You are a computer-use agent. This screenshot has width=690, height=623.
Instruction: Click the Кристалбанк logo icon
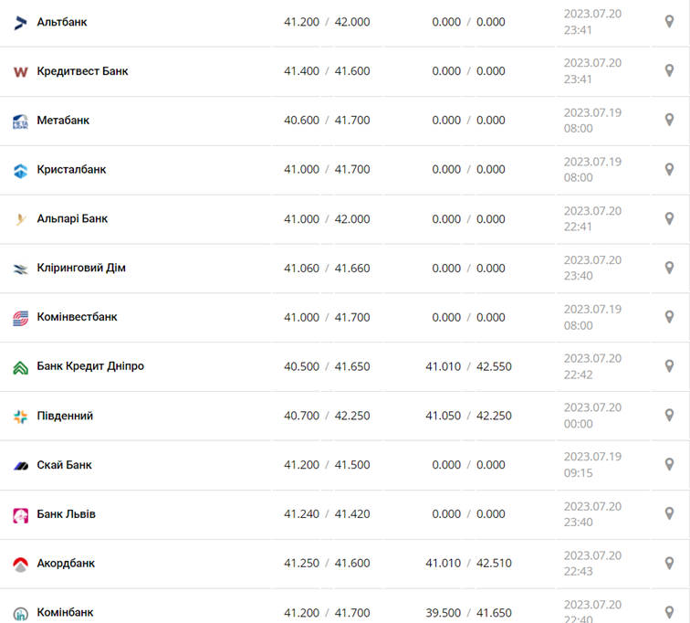pyautogui.click(x=20, y=170)
